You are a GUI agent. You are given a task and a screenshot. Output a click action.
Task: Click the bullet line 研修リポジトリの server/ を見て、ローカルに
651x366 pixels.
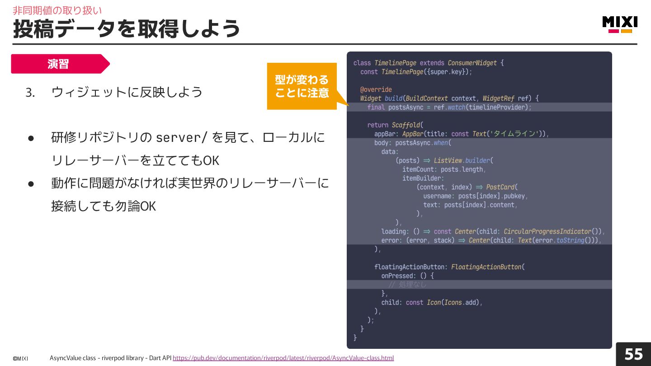(188, 137)
